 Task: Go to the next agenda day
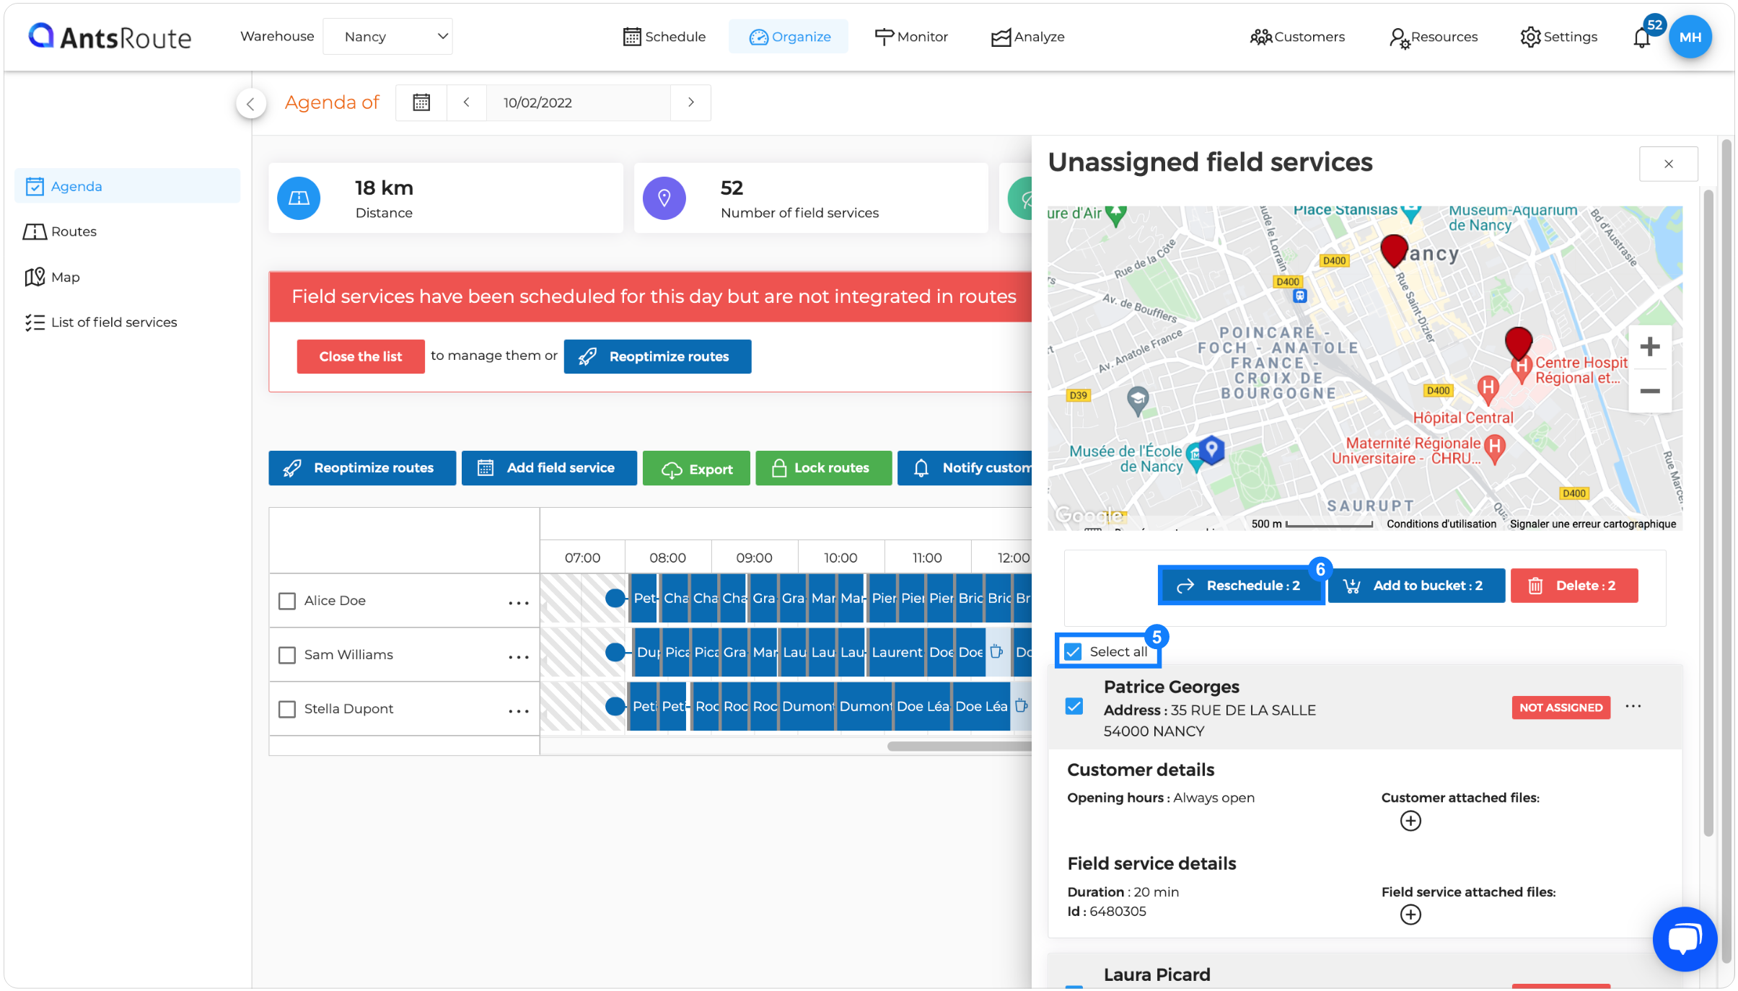coord(690,102)
